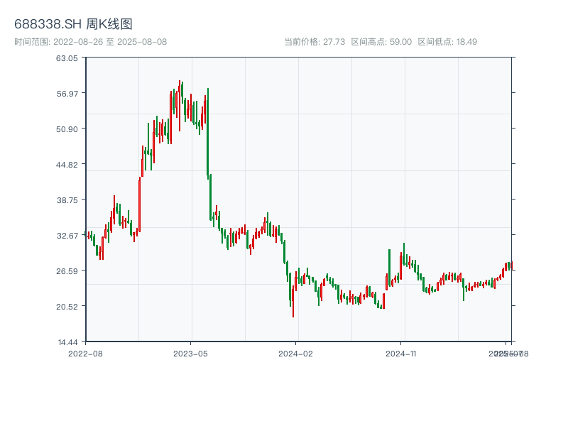This screenshot has height=426, width=568.
Task: Click the 当前价格 27.73 label
Action: pyautogui.click(x=315, y=42)
